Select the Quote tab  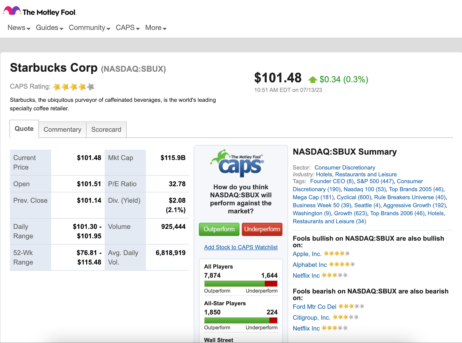(24, 129)
